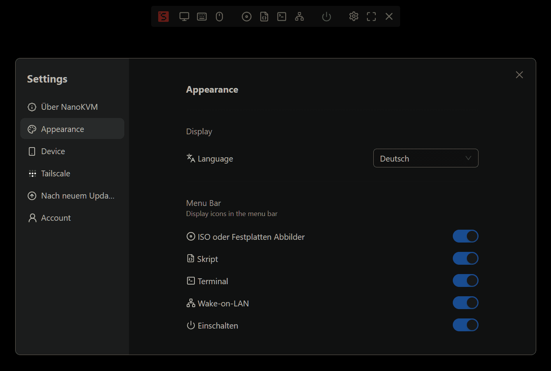Viewport: 551px width, 371px height.
Task: Open the screen settings monitor icon
Action: 184,16
